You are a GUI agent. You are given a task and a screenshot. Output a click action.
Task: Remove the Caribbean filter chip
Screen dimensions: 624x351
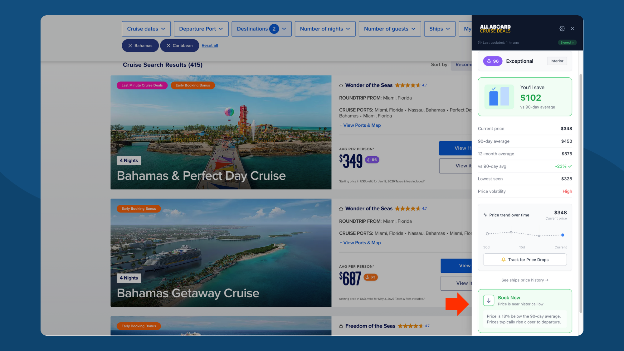point(168,46)
